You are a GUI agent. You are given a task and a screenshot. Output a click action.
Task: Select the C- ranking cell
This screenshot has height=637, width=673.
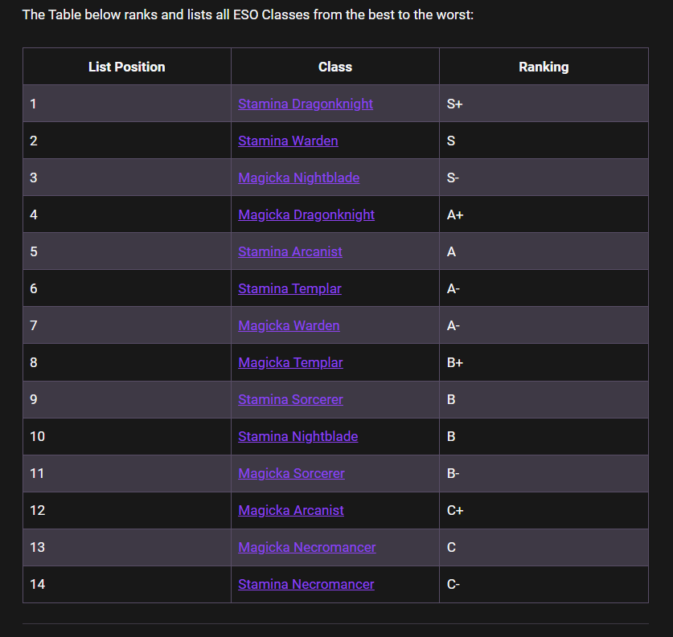[544, 584]
